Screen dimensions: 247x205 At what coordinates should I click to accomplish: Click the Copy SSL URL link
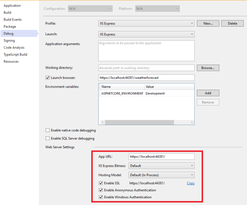(x=190, y=183)
